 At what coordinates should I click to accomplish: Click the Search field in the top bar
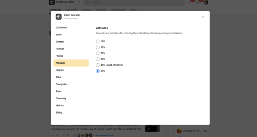point(134,2)
